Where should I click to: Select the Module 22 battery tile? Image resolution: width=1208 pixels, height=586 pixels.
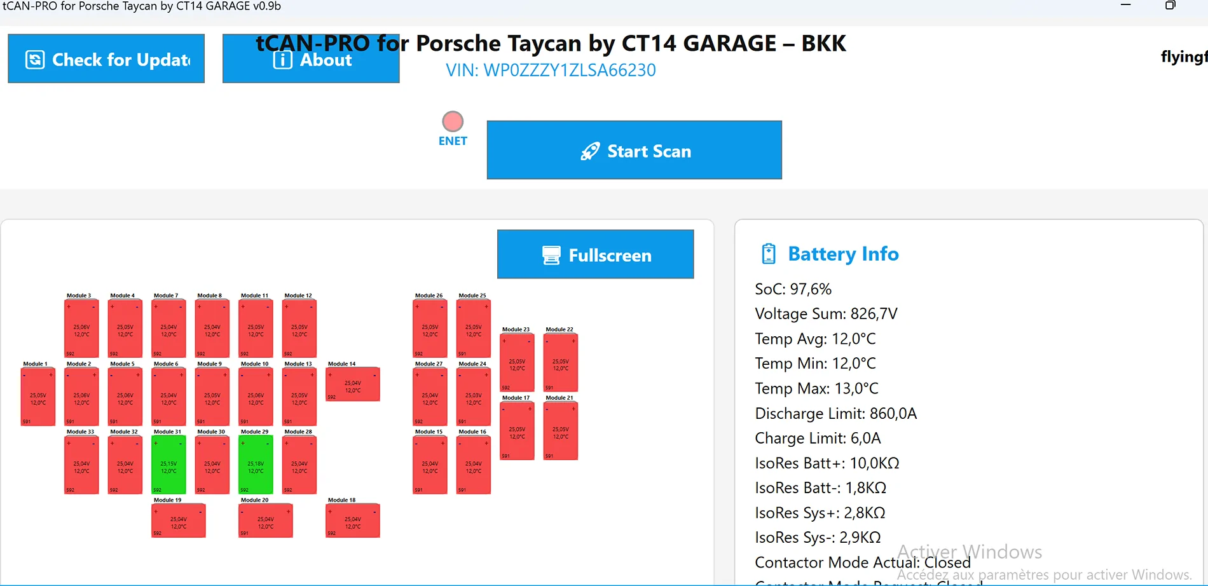[561, 362]
